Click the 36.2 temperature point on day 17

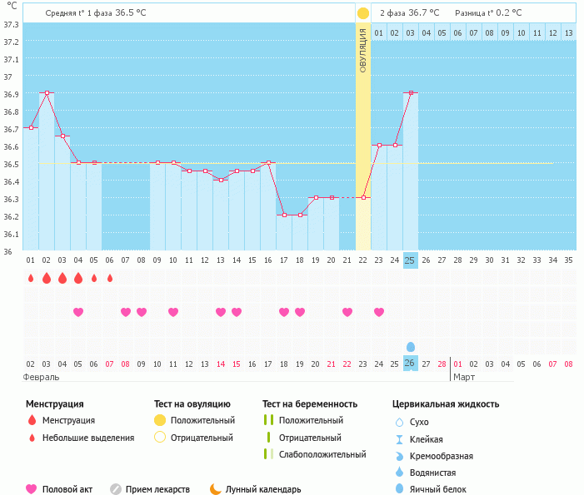click(284, 215)
